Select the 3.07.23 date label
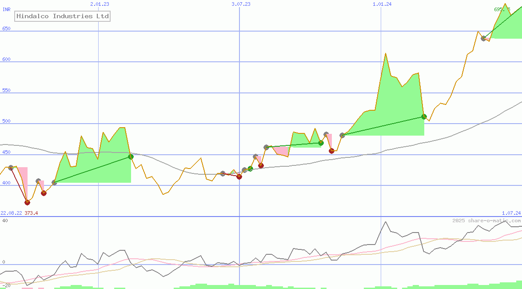The image size is (522, 289). click(241, 4)
